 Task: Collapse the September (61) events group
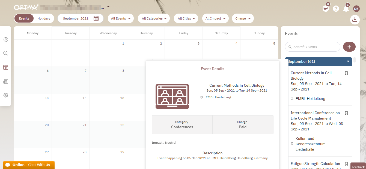click(348, 61)
